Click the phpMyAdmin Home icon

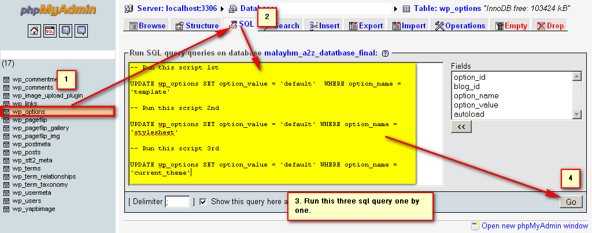34,31
